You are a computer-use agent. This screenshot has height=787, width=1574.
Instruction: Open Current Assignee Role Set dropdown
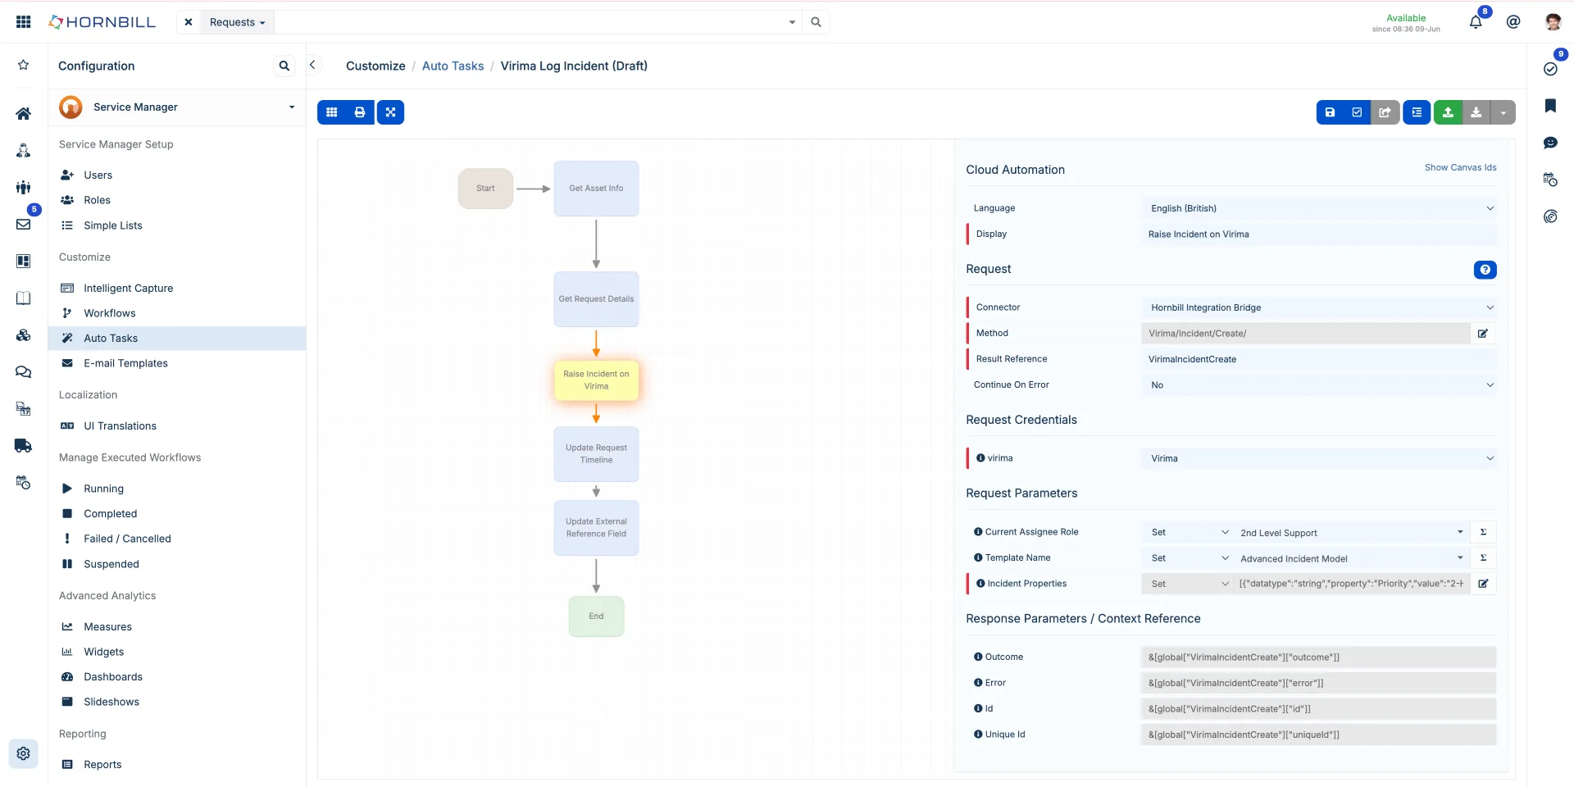click(1189, 533)
